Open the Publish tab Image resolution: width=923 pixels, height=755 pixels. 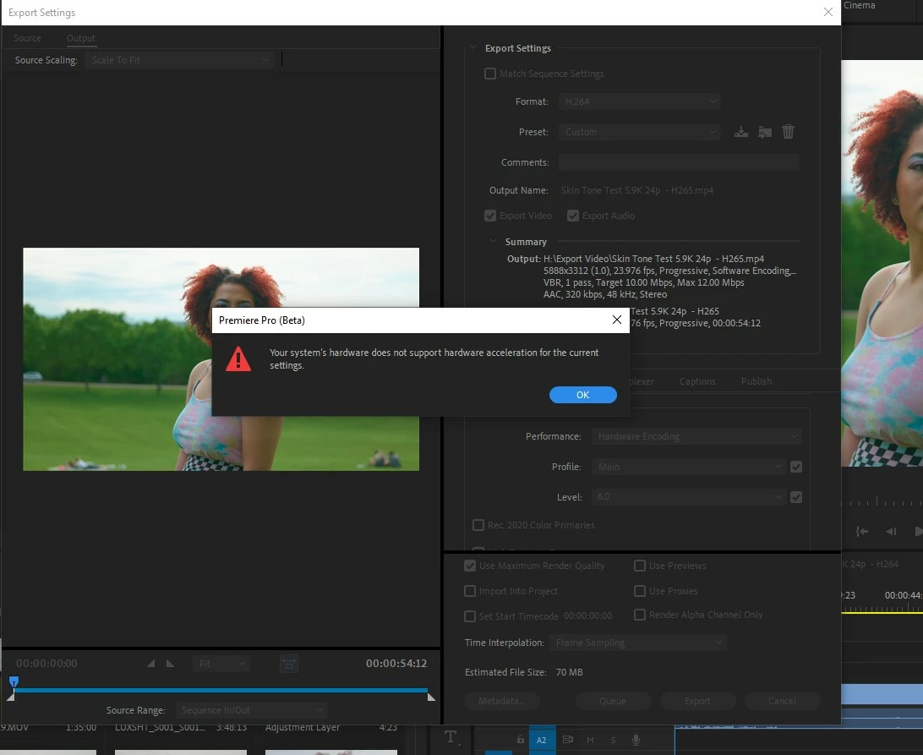(756, 381)
